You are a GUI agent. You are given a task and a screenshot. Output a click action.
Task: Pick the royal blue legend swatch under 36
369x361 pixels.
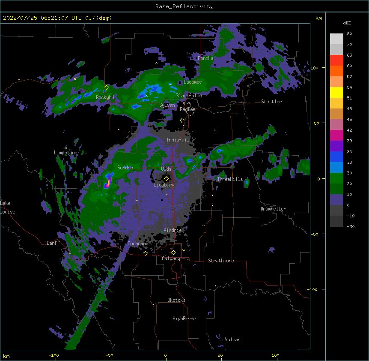click(x=336, y=156)
